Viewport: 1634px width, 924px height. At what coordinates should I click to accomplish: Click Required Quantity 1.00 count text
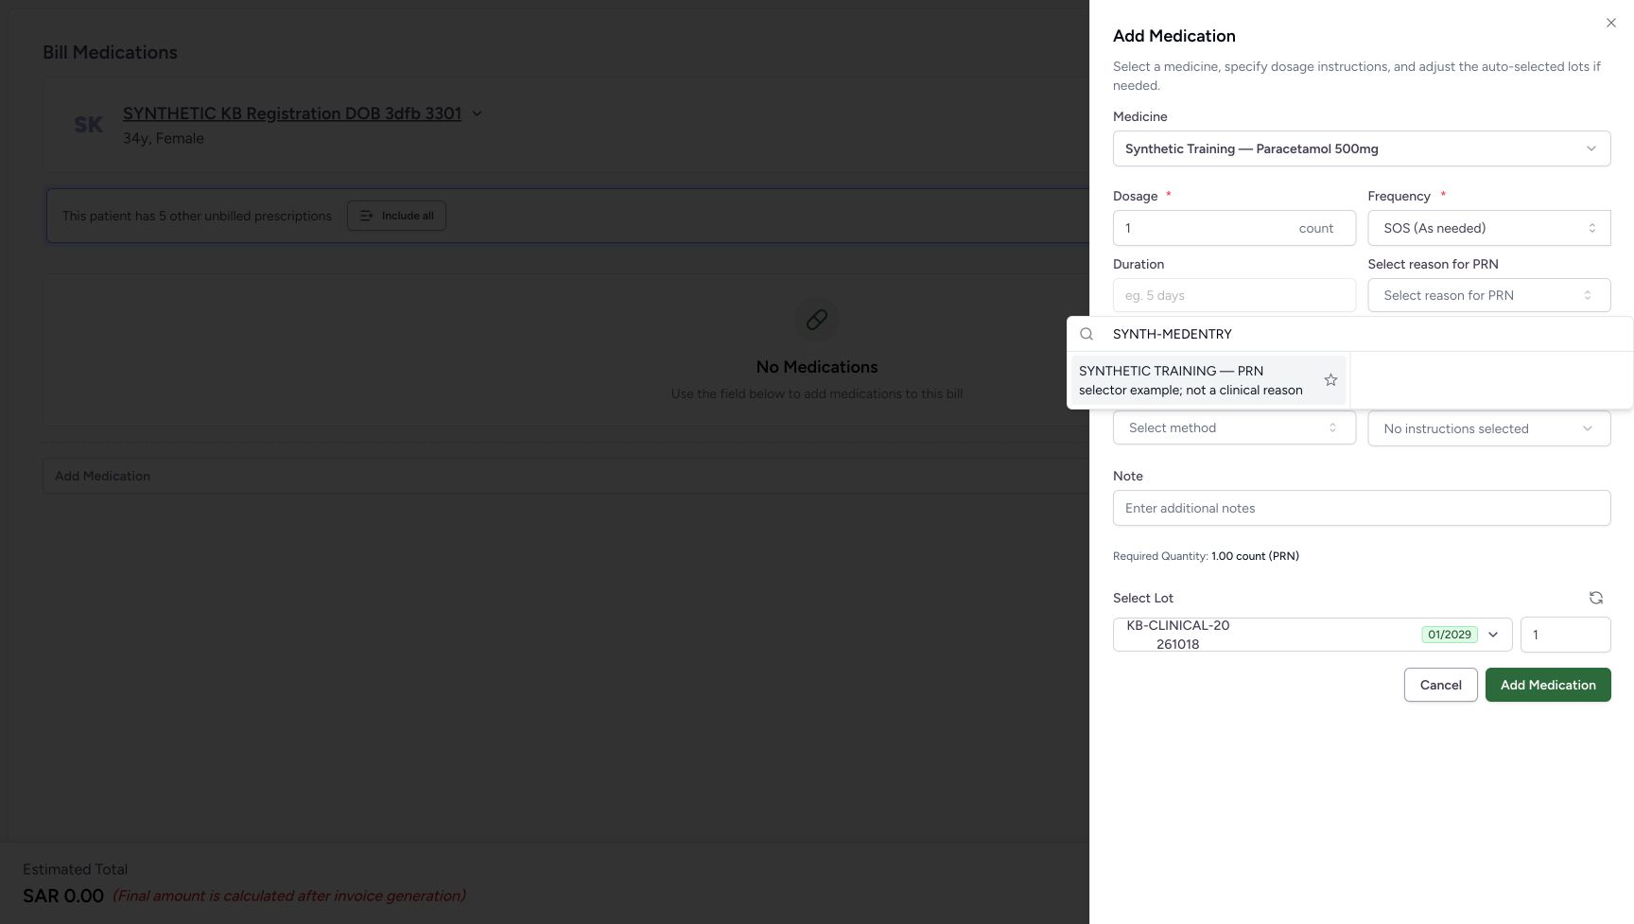click(x=1206, y=556)
